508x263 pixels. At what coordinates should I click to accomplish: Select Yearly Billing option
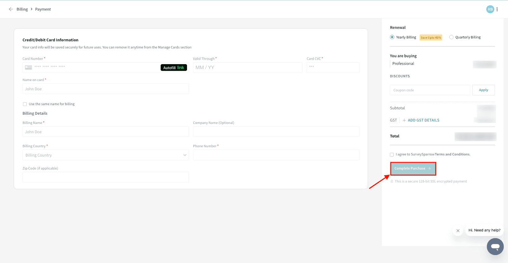392,37
